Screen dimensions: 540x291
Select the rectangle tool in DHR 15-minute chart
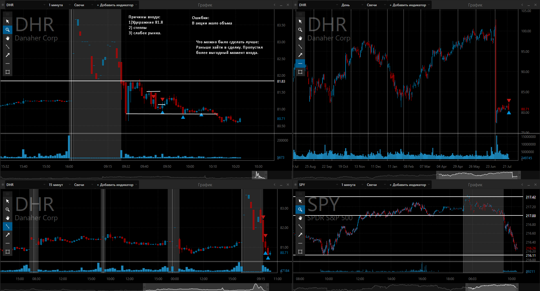coord(8,252)
